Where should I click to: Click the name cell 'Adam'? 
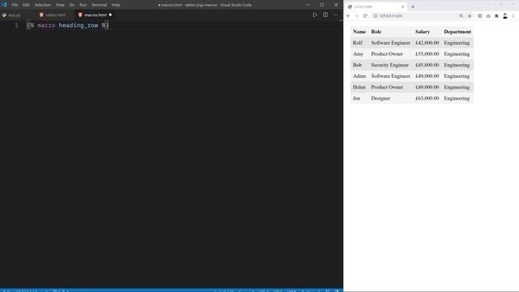click(359, 76)
